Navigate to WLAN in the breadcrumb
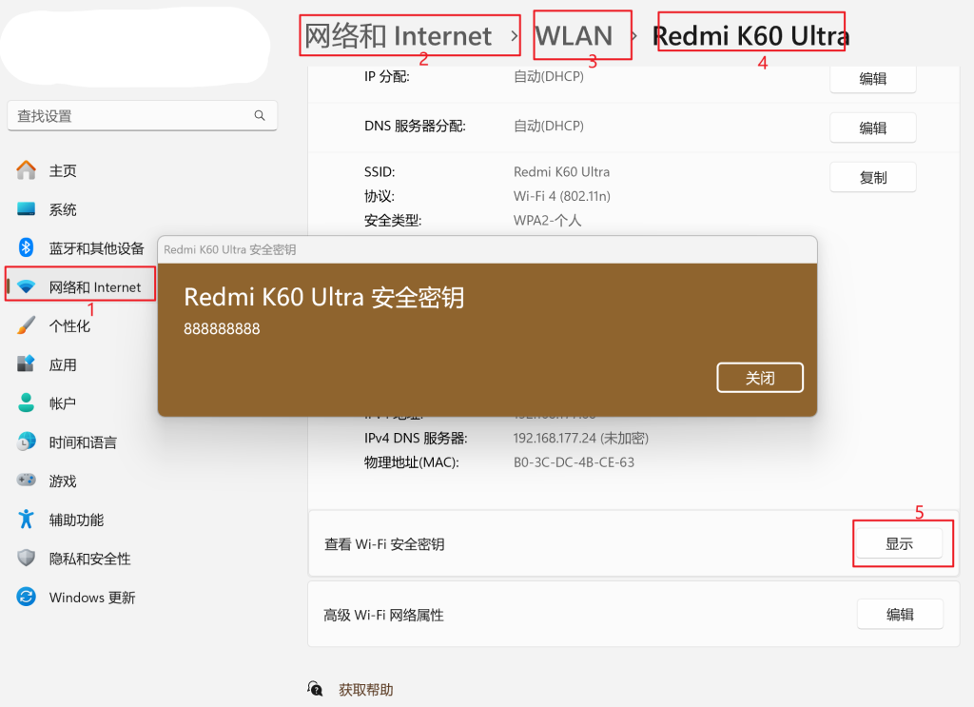Image resolution: width=974 pixels, height=707 pixels. tap(574, 36)
